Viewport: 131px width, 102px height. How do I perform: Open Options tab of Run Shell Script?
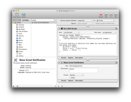[71, 58]
